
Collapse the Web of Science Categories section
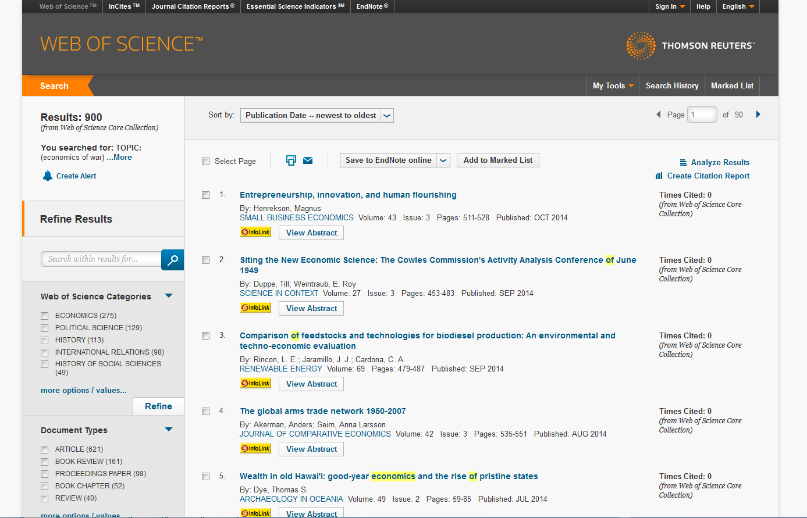click(x=169, y=296)
